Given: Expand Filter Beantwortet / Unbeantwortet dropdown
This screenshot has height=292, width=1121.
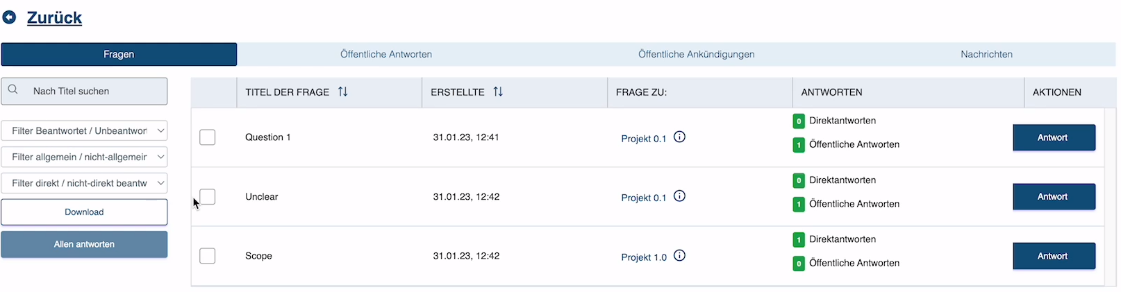Looking at the screenshot, I should [84, 130].
